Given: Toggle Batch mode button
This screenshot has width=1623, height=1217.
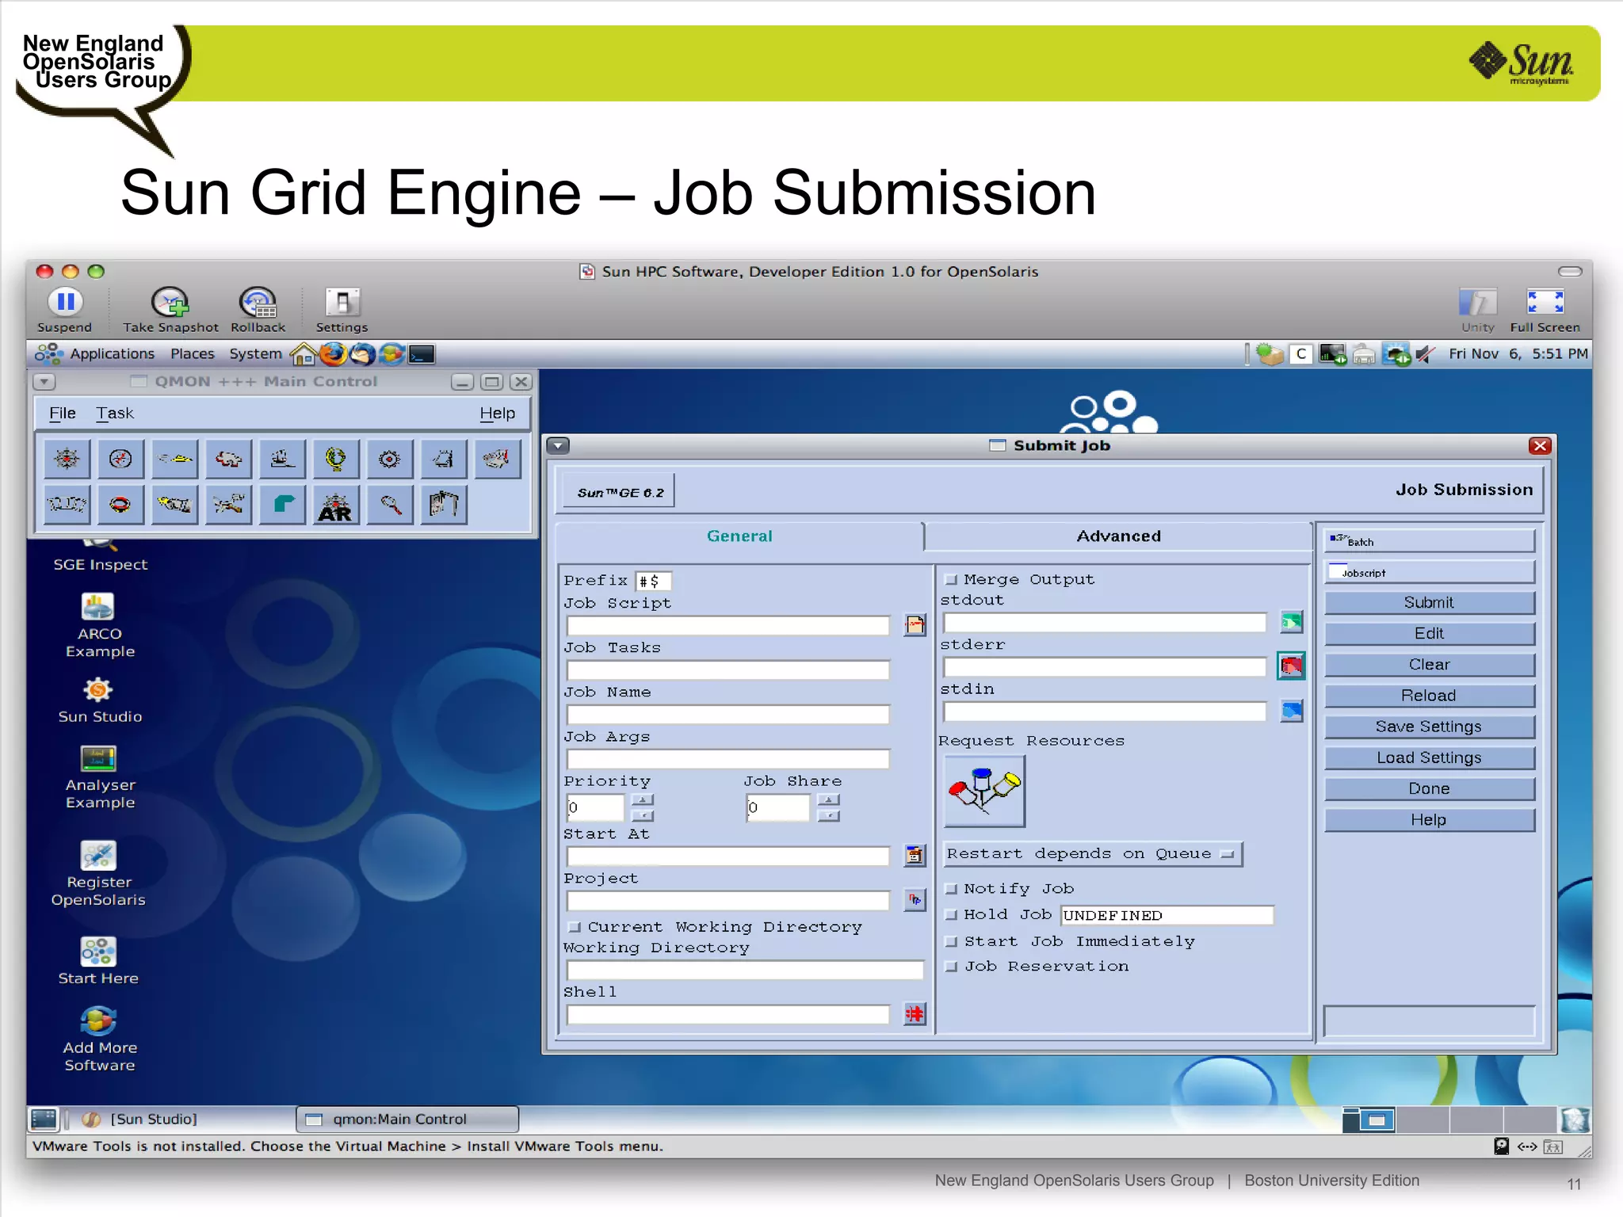Looking at the screenshot, I should [1430, 541].
